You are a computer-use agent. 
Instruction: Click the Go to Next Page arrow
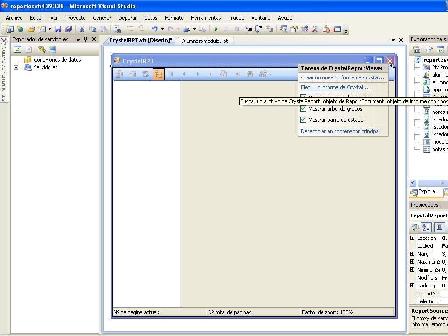pos(198,74)
